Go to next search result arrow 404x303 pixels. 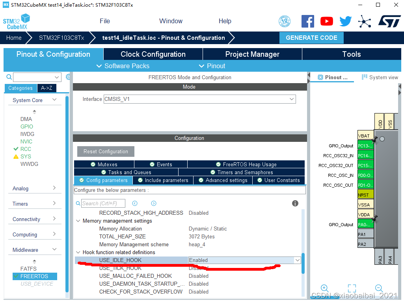click(154, 204)
